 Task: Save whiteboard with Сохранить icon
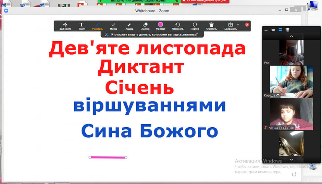[231, 26]
